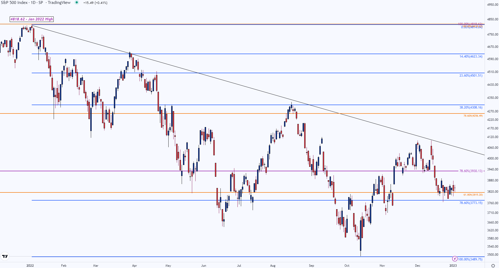Click the 4220.00 price axis label

point(492,120)
